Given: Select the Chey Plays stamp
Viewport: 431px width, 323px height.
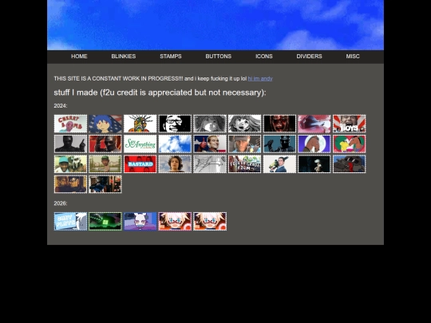Looking at the screenshot, I should 70,222.
